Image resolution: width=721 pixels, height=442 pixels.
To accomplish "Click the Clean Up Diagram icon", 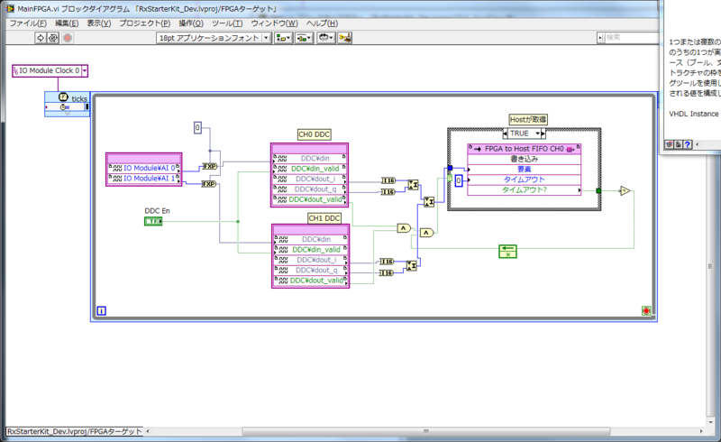I will [x=345, y=38].
